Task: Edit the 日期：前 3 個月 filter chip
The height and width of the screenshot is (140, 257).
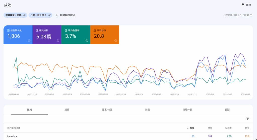Action: click(x=40, y=15)
